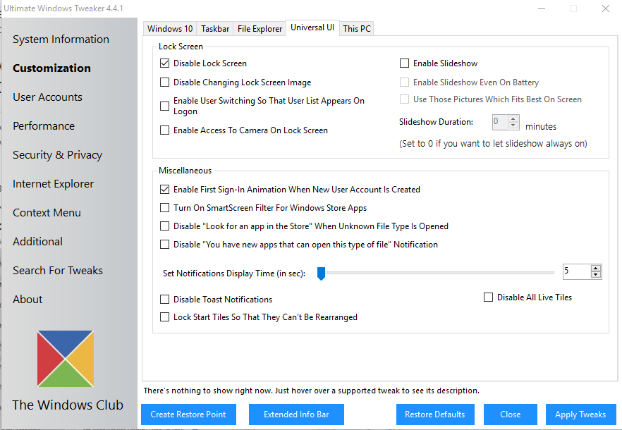The width and height of the screenshot is (622, 430).
Task: Click the notification display time value field
Action: click(577, 271)
